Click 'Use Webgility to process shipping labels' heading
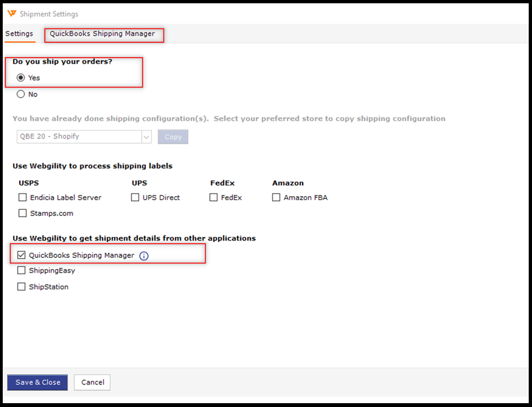Viewport: 532px width, 407px height. coord(93,166)
